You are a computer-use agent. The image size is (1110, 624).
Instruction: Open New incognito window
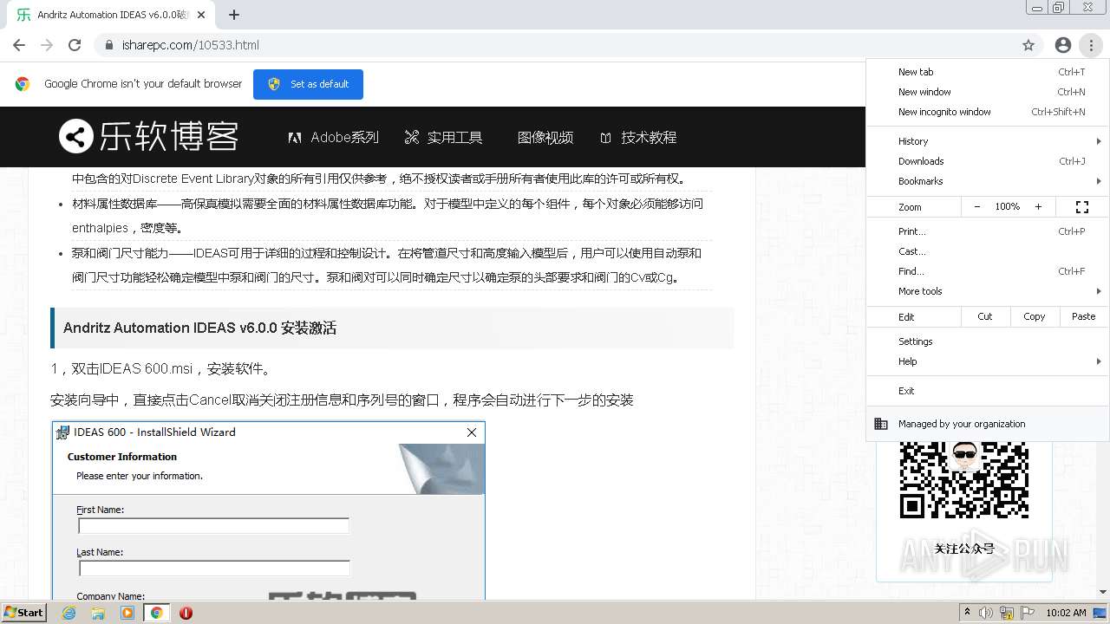988,112
